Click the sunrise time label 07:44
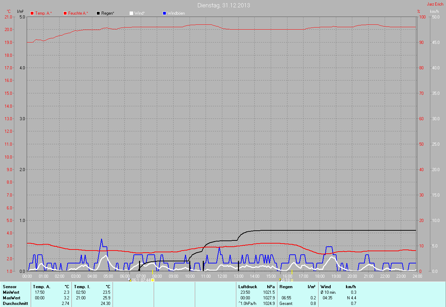This screenshot has width=446, height=307. click(146, 280)
